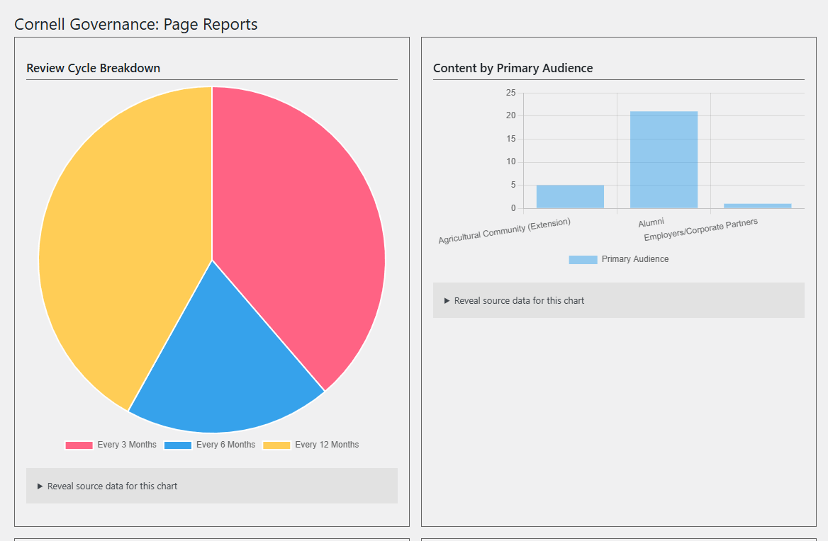Click the 15 value on the y-axis
This screenshot has width=828, height=541.
pos(510,139)
